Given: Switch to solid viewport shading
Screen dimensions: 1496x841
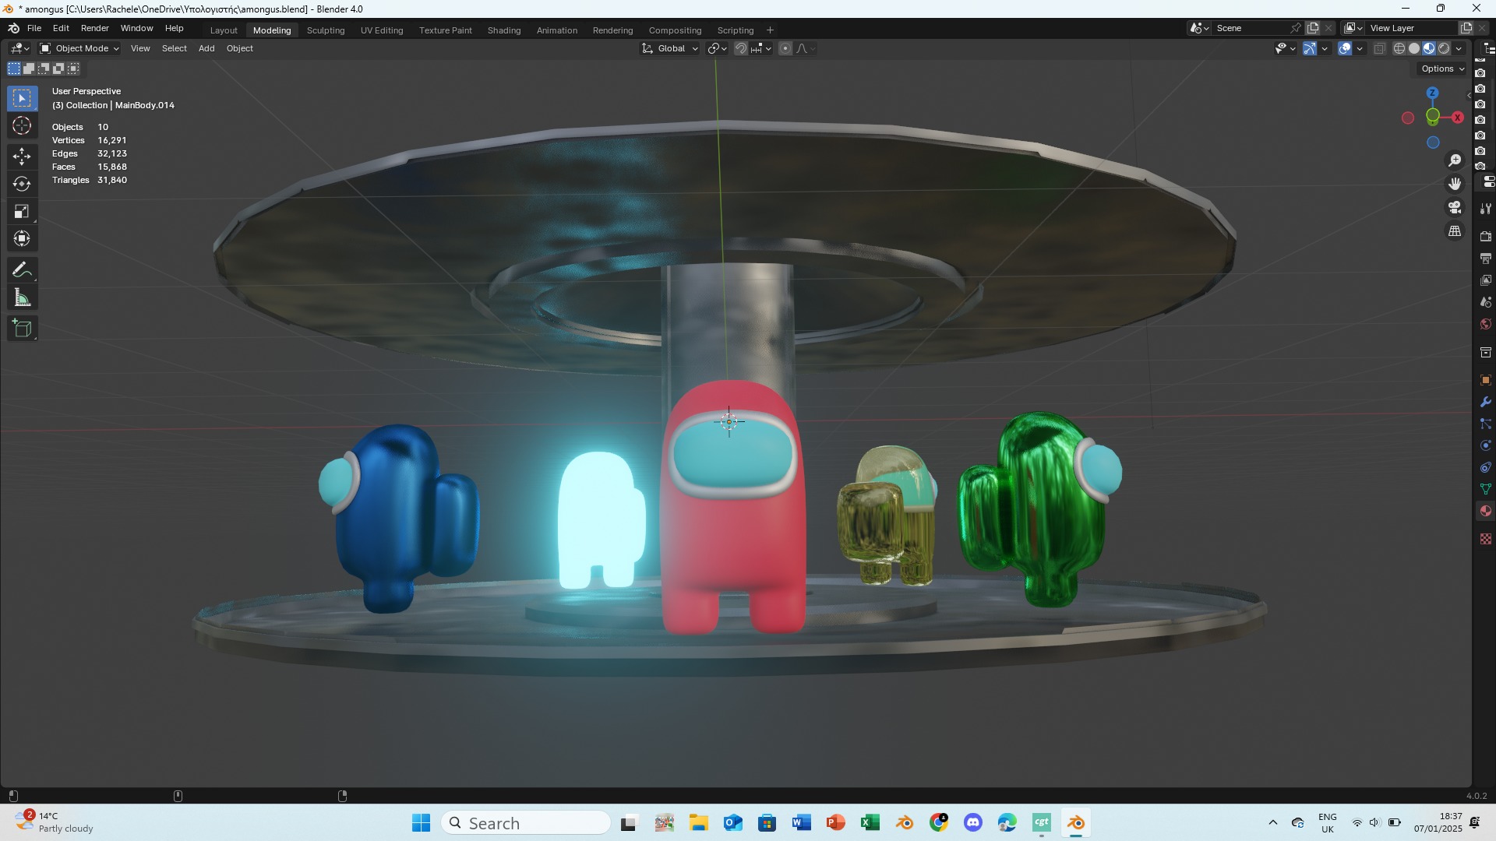Looking at the screenshot, I should coord(1414,48).
